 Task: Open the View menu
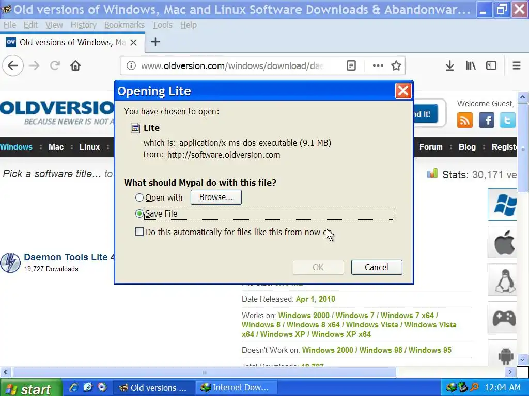[54, 25]
